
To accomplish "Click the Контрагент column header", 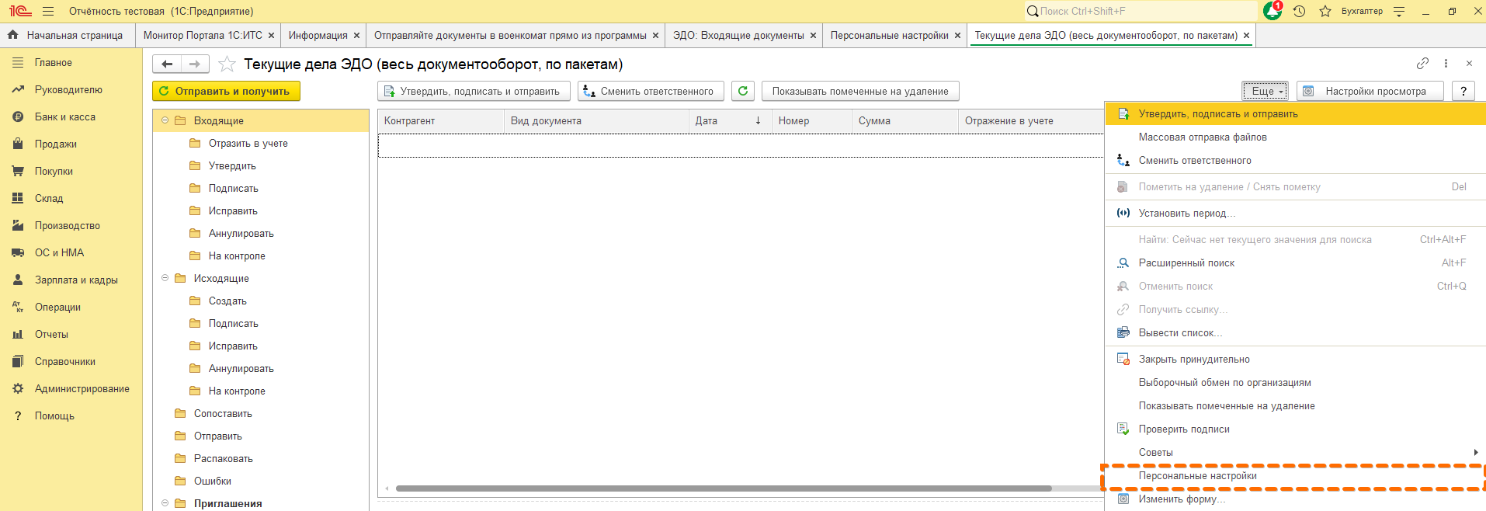I will (x=441, y=120).
